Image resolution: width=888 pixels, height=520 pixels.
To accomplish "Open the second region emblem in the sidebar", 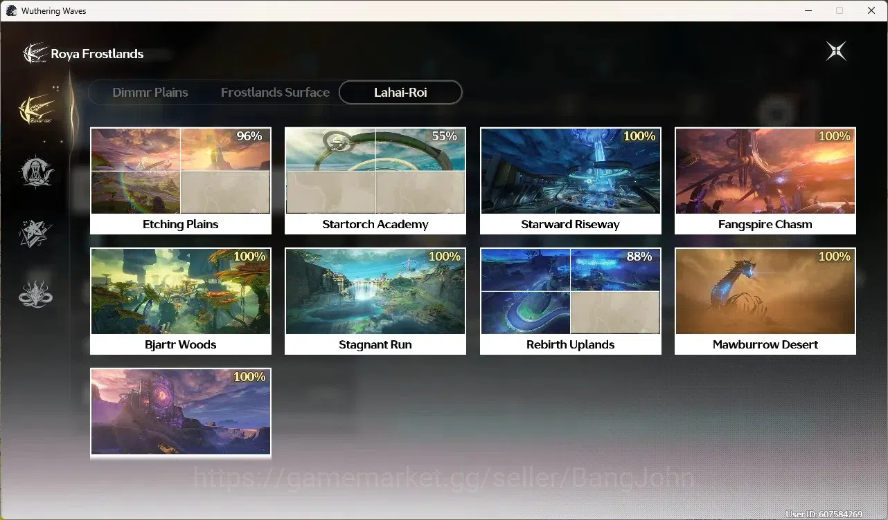I will pos(36,171).
